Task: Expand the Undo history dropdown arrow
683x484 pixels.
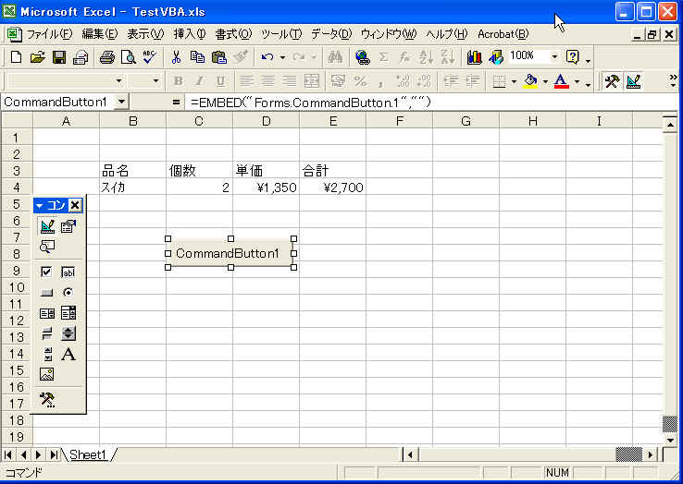Action: 282,57
